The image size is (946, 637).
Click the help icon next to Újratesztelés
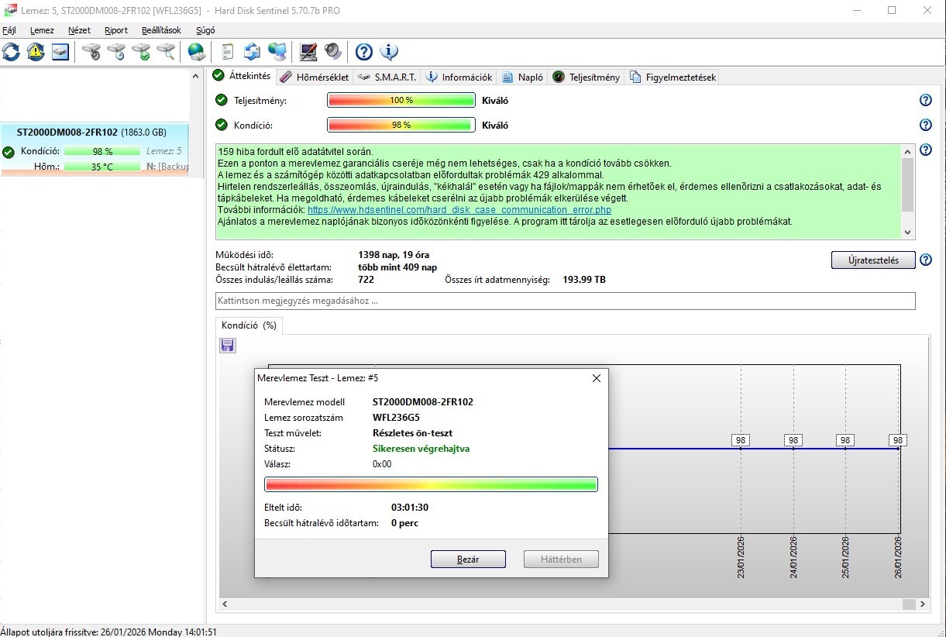click(x=925, y=260)
